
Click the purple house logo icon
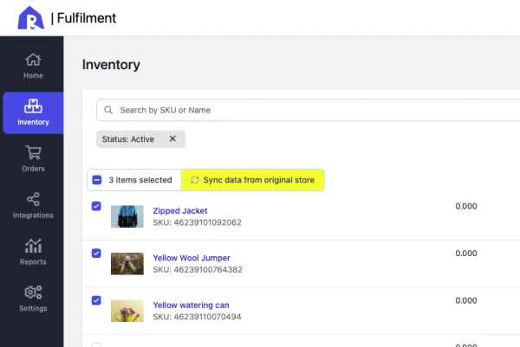(x=31, y=18)
